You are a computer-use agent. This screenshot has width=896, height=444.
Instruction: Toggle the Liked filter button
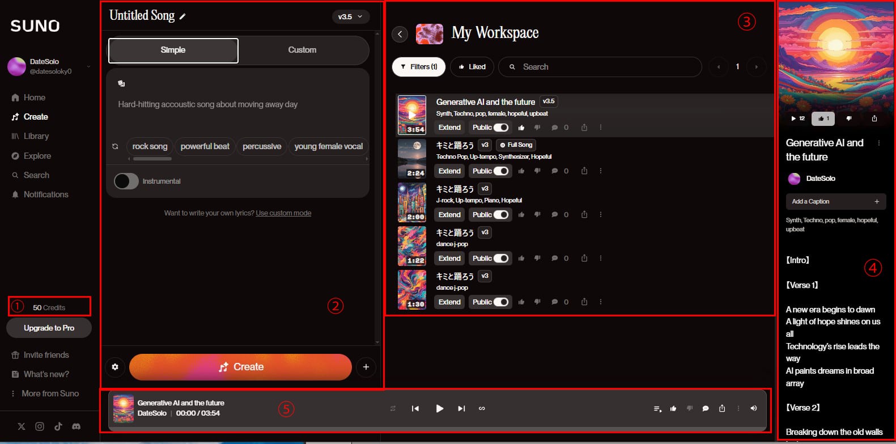(x=472, y=67)
